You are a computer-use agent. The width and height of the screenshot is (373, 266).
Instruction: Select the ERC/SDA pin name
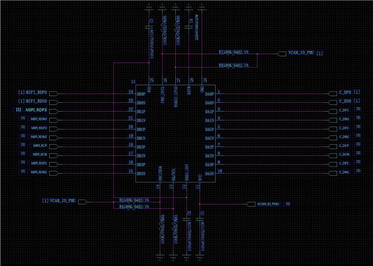(x=160, y=173)
